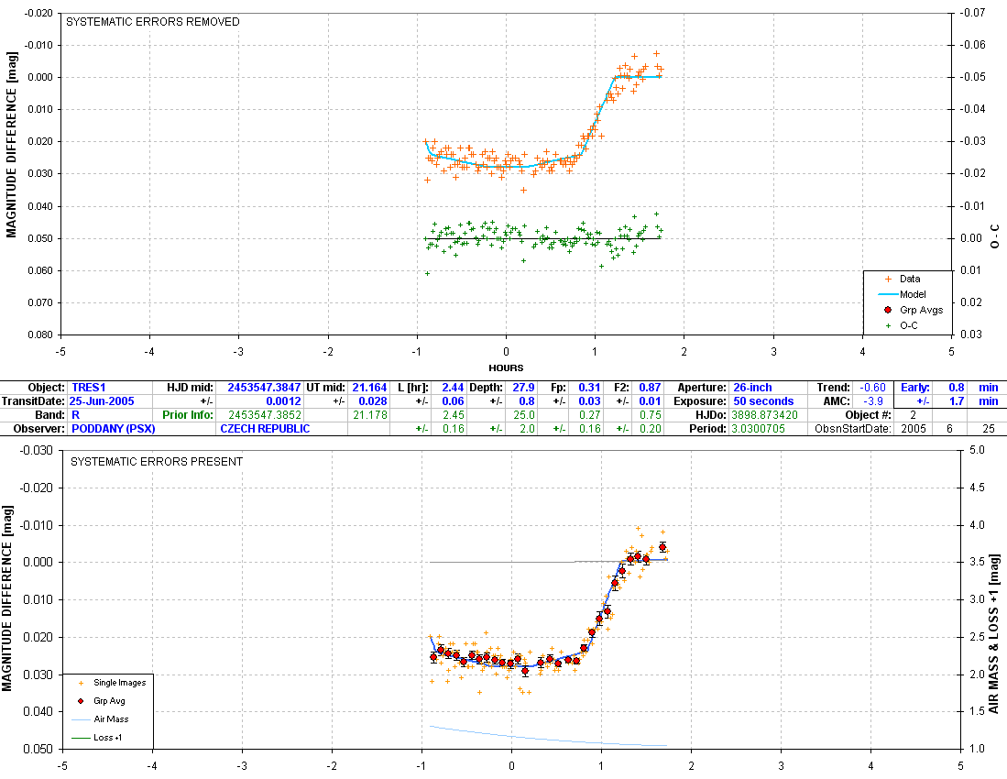Select 'Air Mass' legend entry
This screenshot has width=1007, height=779.
point(111,719)
